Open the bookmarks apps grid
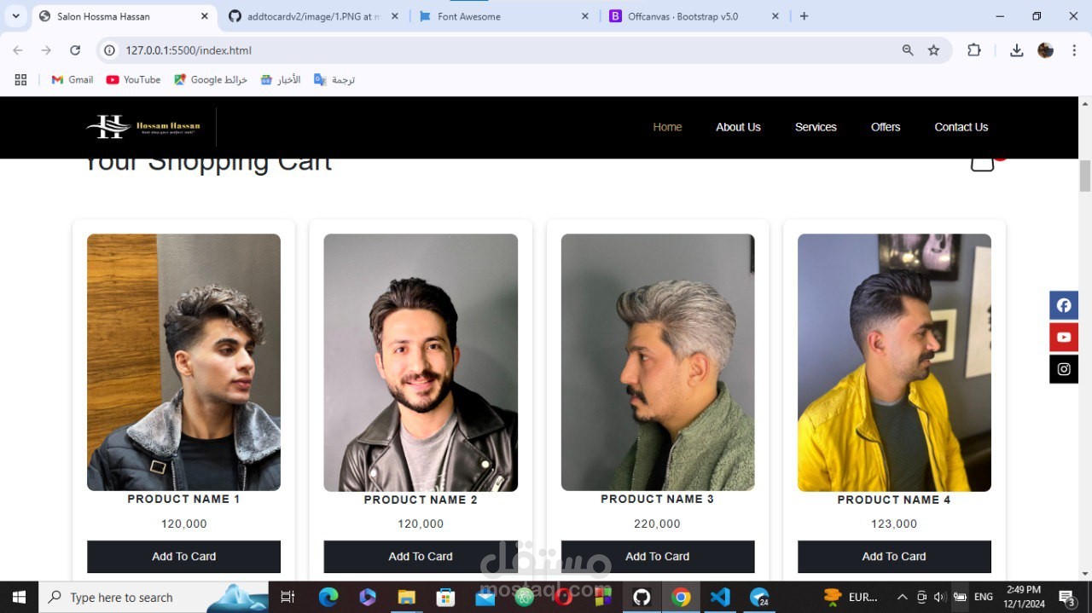The width and height of the screenshot is (1092, 613). [20, 79]
